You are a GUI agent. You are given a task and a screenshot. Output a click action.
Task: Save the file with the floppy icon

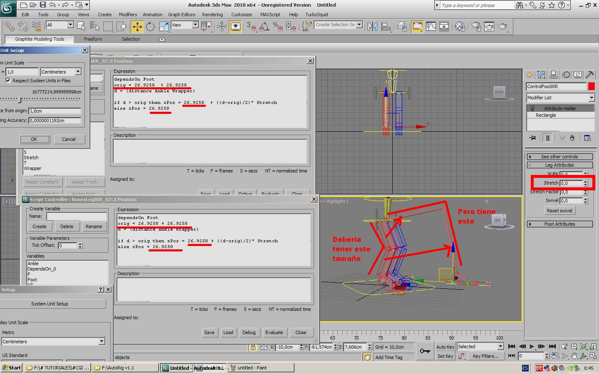point(43,5)
